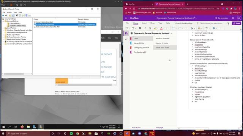This screenshot has height=136, width=243.
Task: Click the OneNote highlighter icon
Action: click(x=155, y=28)
